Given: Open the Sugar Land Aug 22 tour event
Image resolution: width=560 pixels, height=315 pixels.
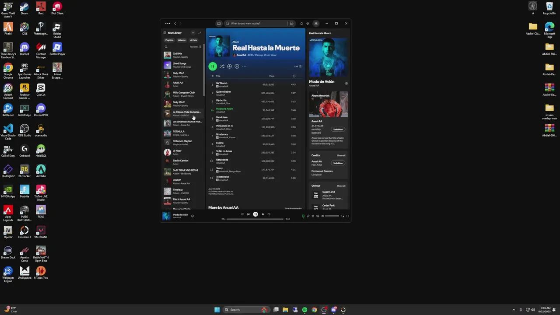Looking at the screenshot, I should 329,195.
